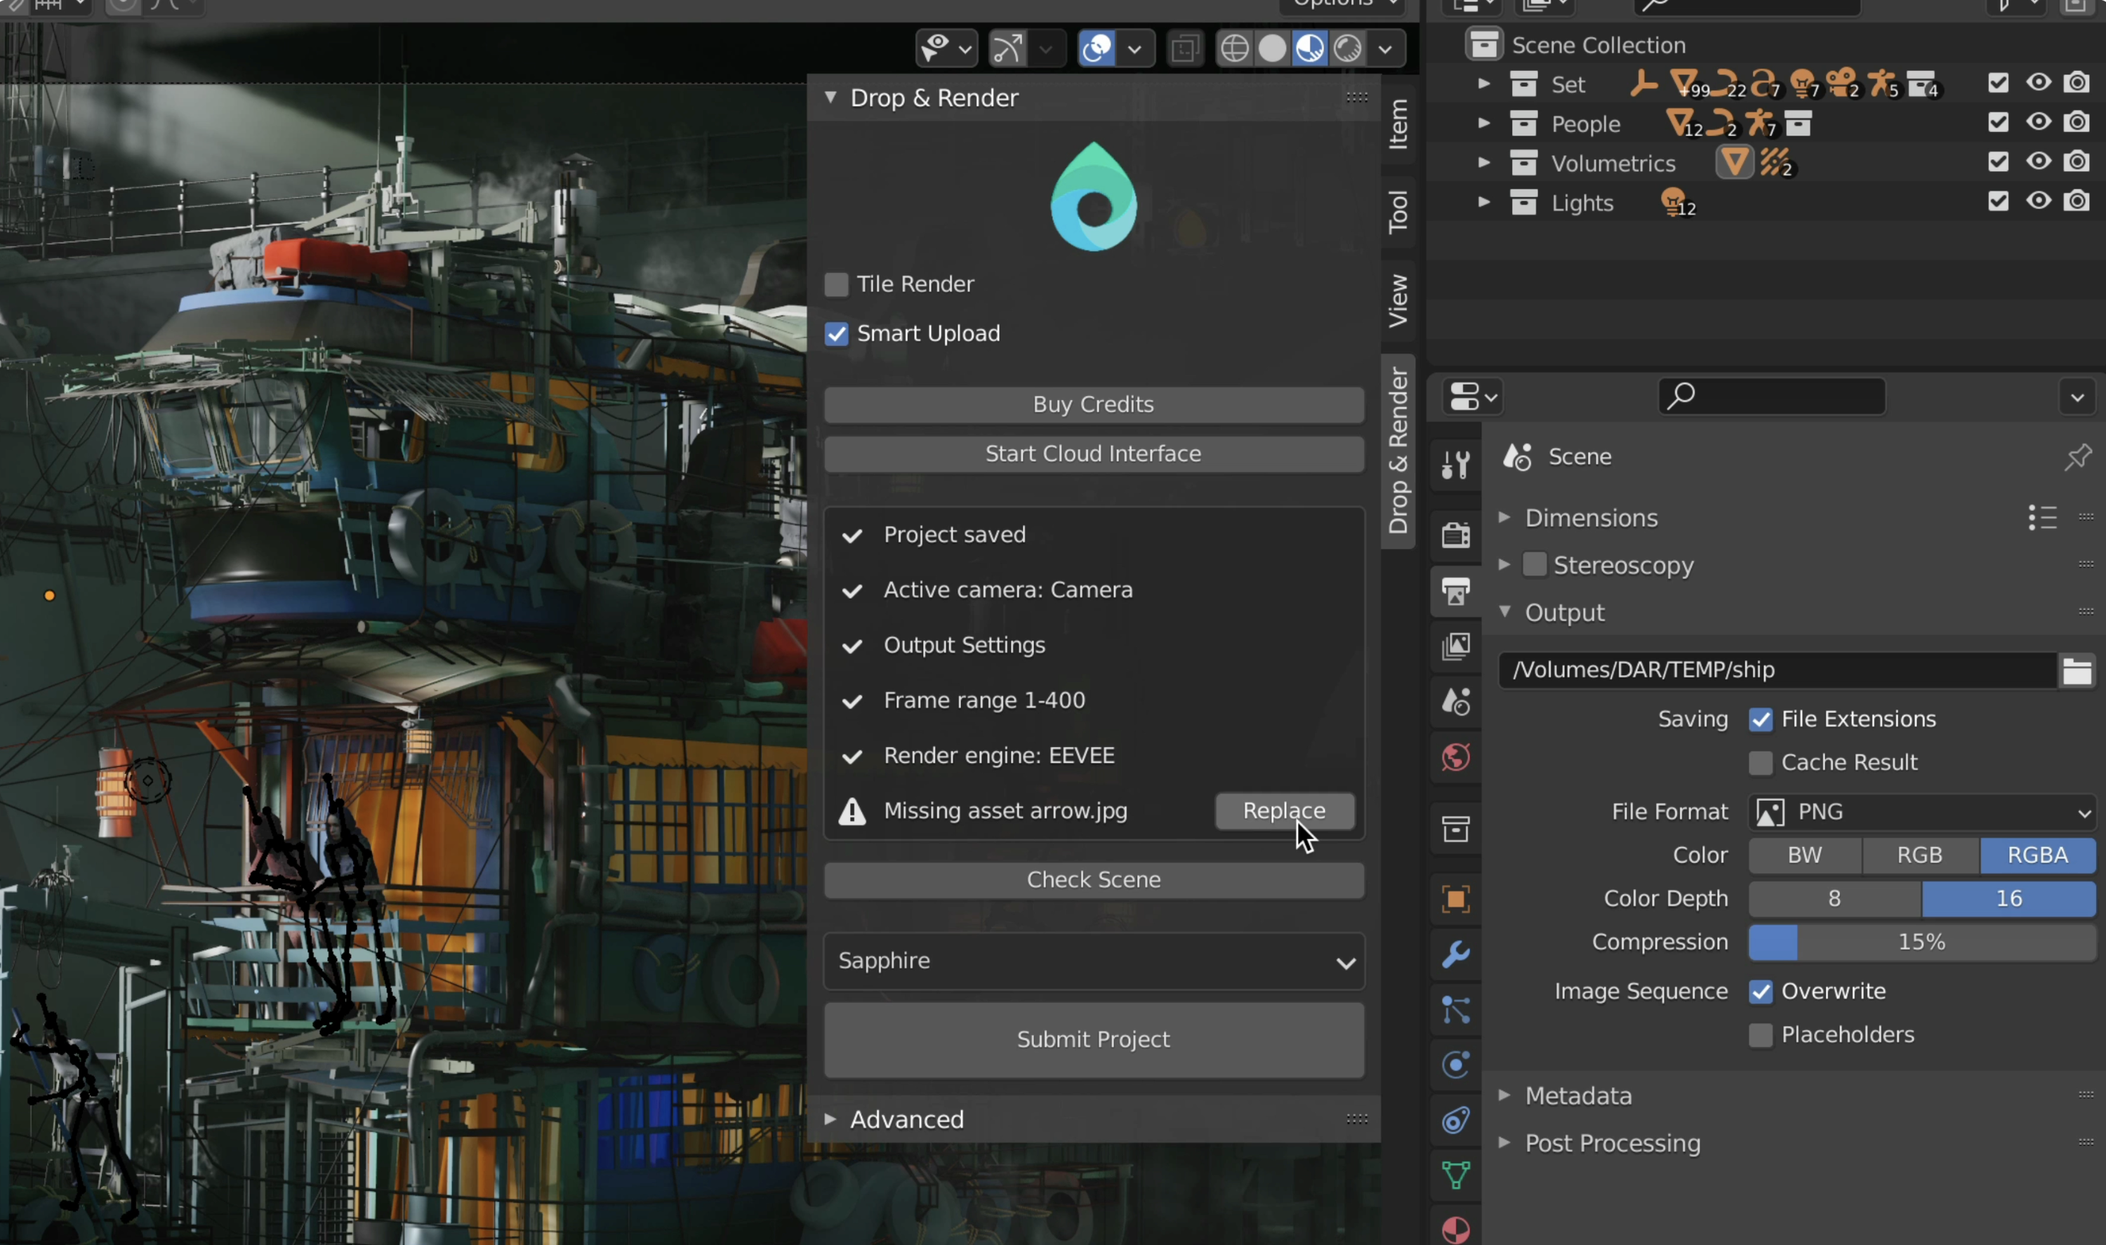Set color mode to RGB
Viewport: 2106px width, 1245px height.
coord(1920,855)
